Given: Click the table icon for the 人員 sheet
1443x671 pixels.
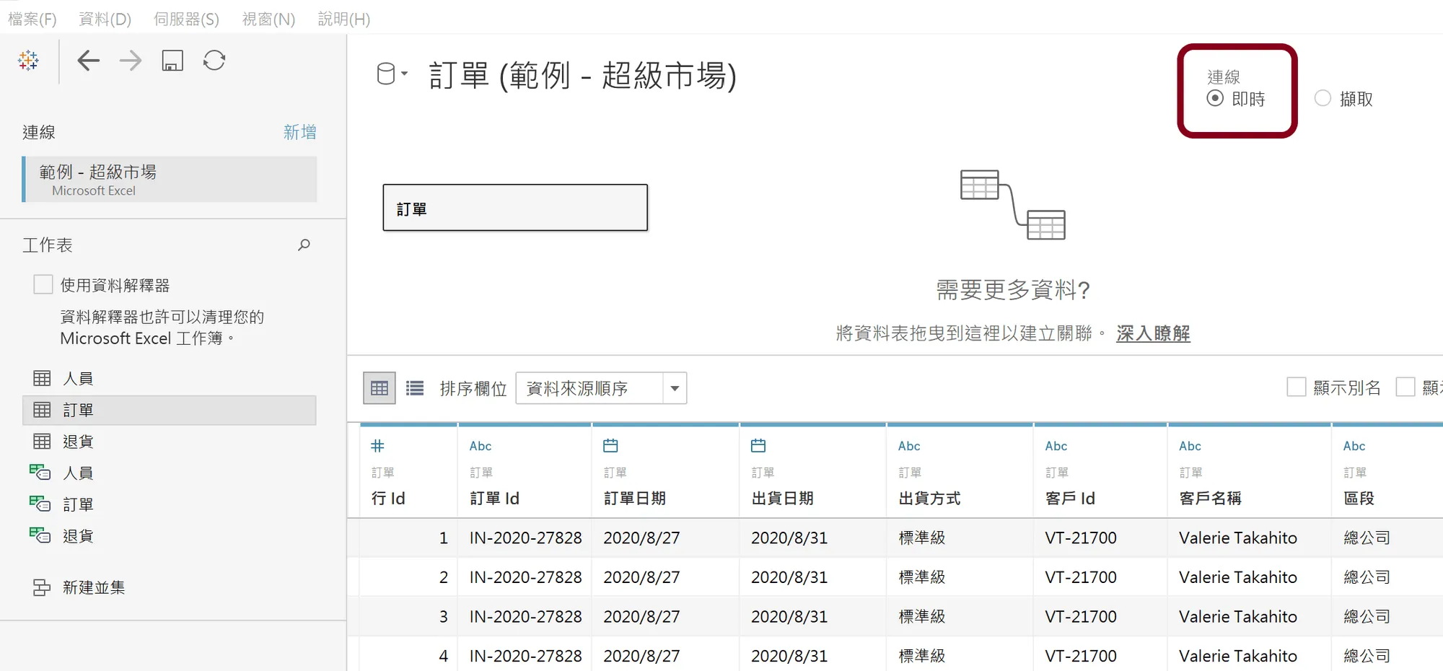Looking at the screenshot, I should click(x=42, y=378).
